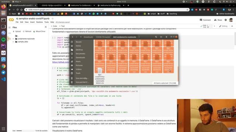Open the Colab settings gear
The height and width of the screenshot is (132, 236).
click(226, 20)
